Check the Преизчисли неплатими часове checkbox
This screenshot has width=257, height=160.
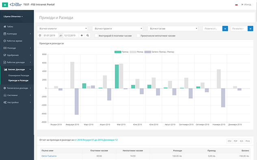click(x=138, y=36)
